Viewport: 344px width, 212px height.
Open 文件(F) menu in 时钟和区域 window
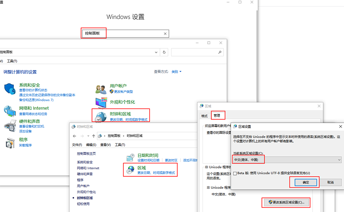click(77, 145)
